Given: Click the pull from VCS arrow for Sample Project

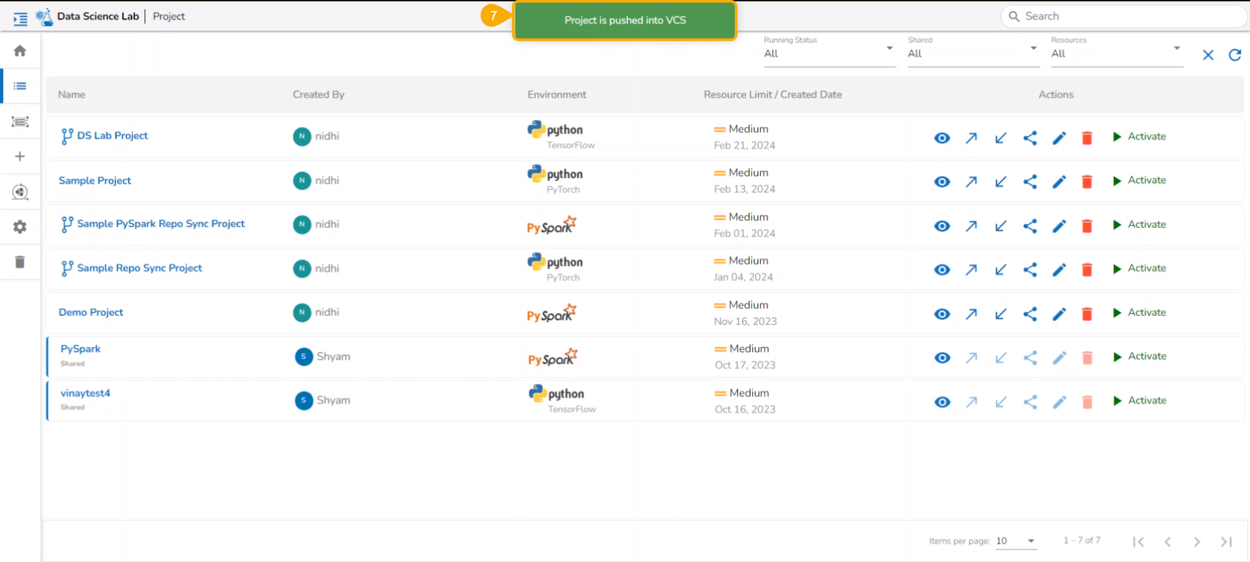Looking at the screenshot, I should pos(1001,182).
